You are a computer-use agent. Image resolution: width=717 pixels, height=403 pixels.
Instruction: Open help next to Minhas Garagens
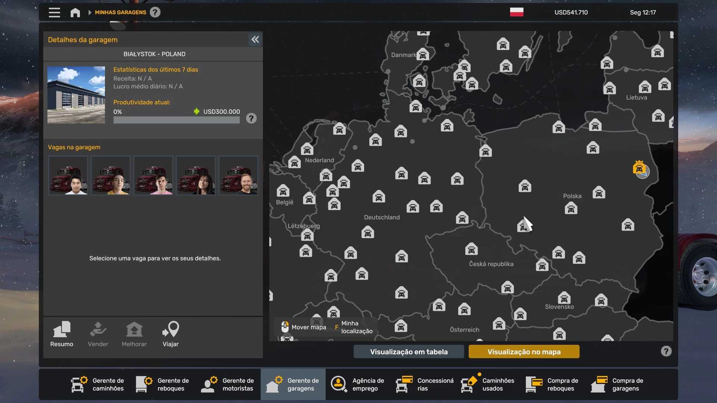(x=155, y=12)
